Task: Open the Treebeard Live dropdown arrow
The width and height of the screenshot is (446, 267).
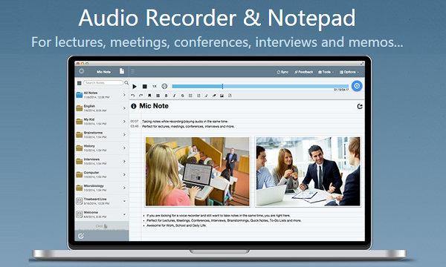Action: coord(124,201)
